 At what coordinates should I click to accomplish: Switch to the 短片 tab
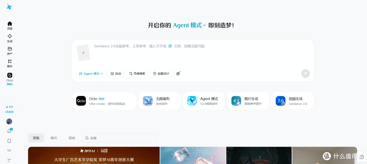click(x=54, y=138)
